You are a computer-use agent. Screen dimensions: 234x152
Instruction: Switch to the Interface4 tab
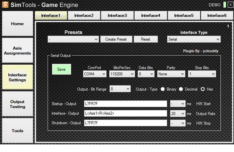click(151, 15)
